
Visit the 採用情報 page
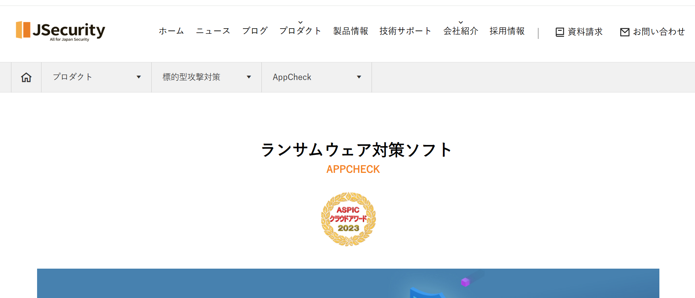(507, 31)
